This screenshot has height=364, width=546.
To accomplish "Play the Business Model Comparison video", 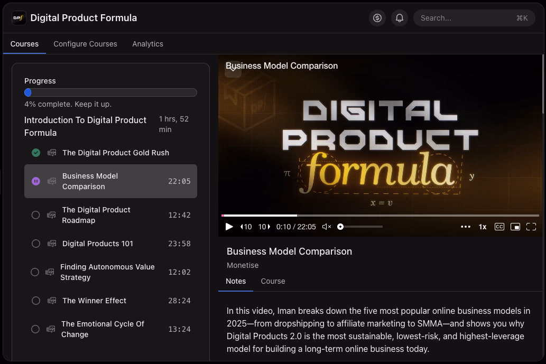I will (229, 227).
